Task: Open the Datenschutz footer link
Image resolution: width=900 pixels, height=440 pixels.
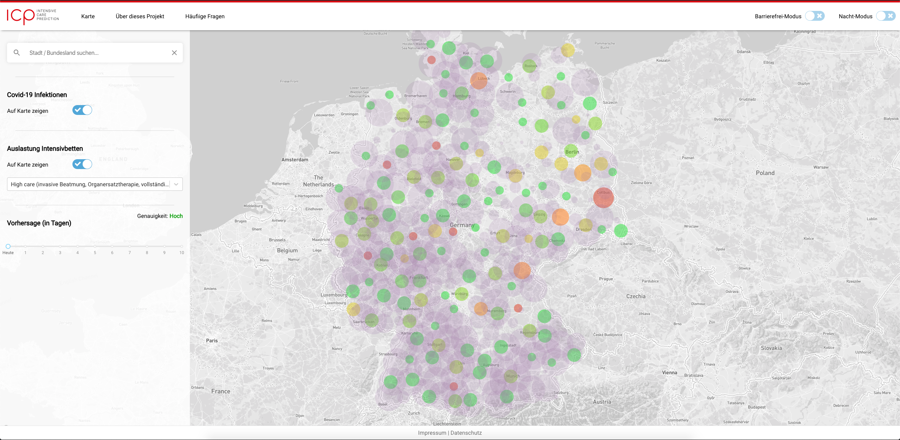Action: tap(466, 433)
